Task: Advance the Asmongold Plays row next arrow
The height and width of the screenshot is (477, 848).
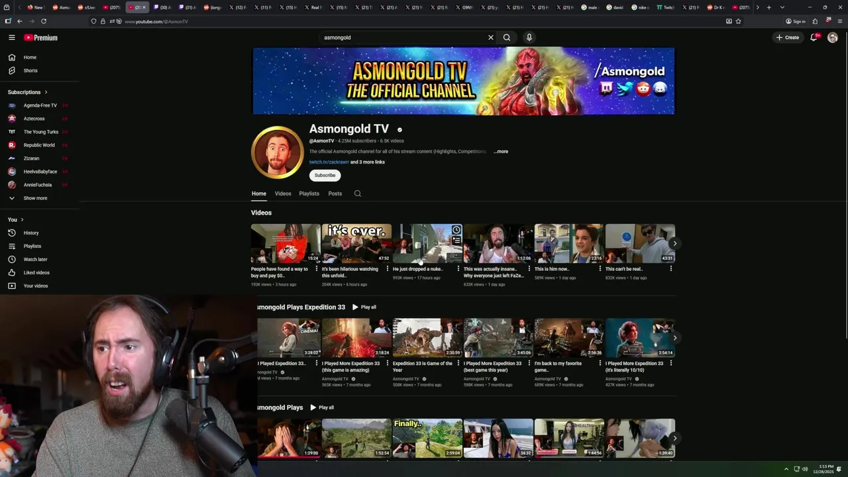Action: point(674,438)
